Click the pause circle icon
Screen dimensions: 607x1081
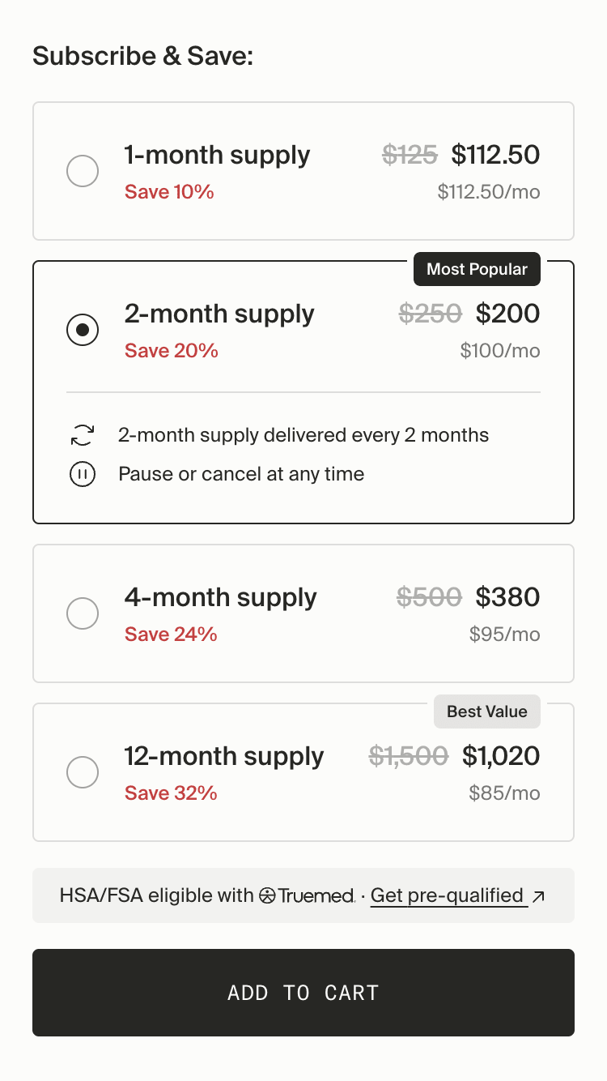(x=83, y=474)
